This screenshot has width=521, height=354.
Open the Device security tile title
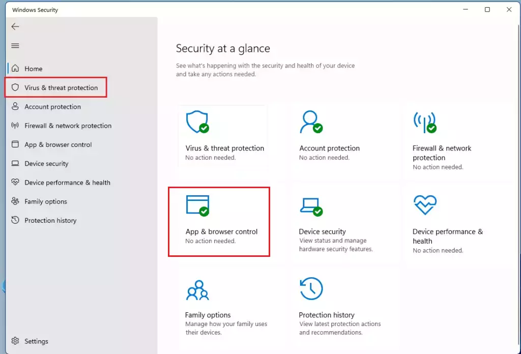pyautogui.click(x=322, y=231)
